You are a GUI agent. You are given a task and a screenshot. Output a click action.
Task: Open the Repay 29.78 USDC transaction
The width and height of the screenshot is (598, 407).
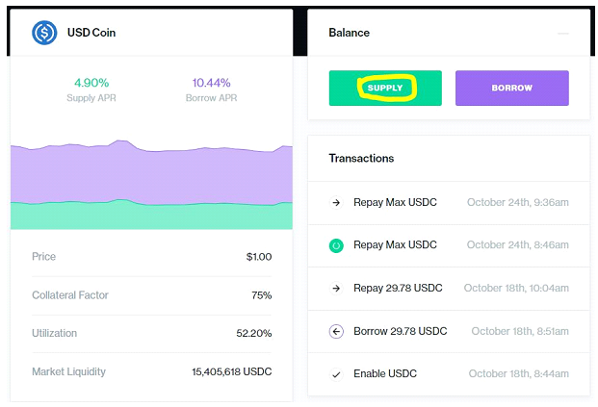(x=398, y=289)
